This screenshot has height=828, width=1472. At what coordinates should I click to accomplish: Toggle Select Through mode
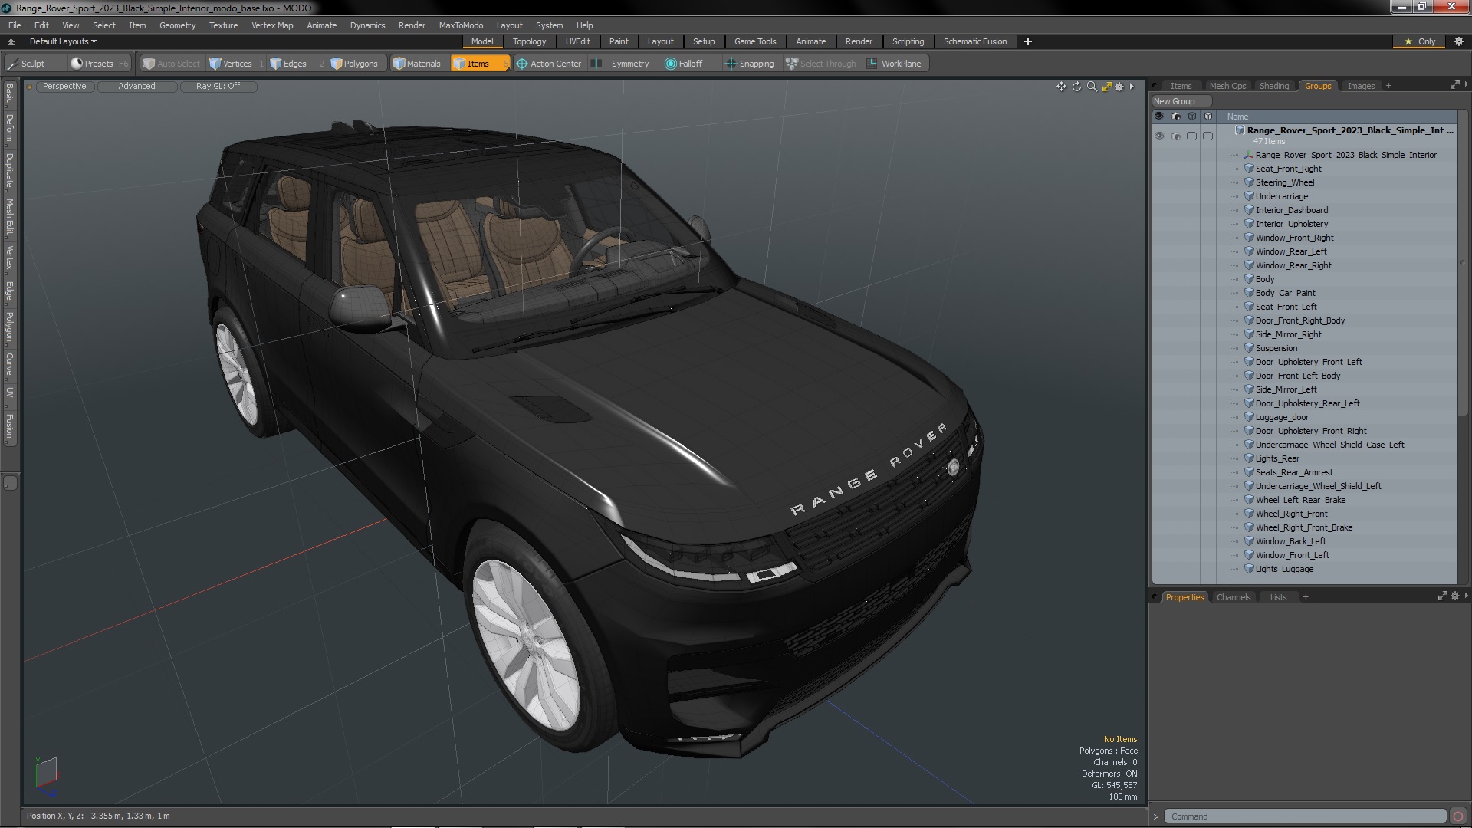[821, 64]
